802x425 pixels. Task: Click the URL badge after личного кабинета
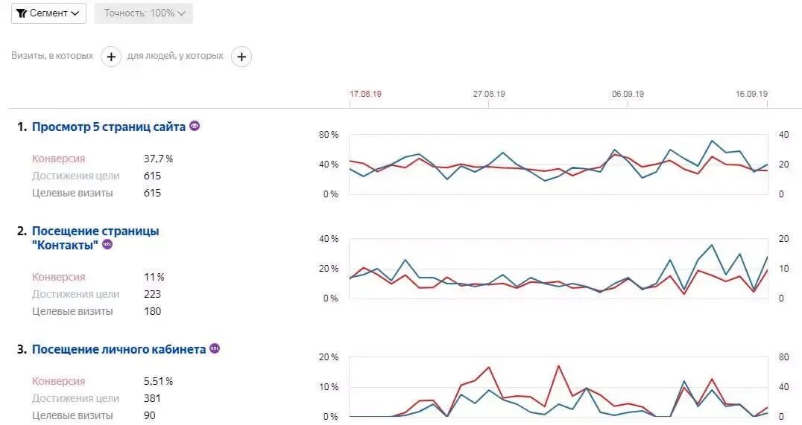point(215,348)
